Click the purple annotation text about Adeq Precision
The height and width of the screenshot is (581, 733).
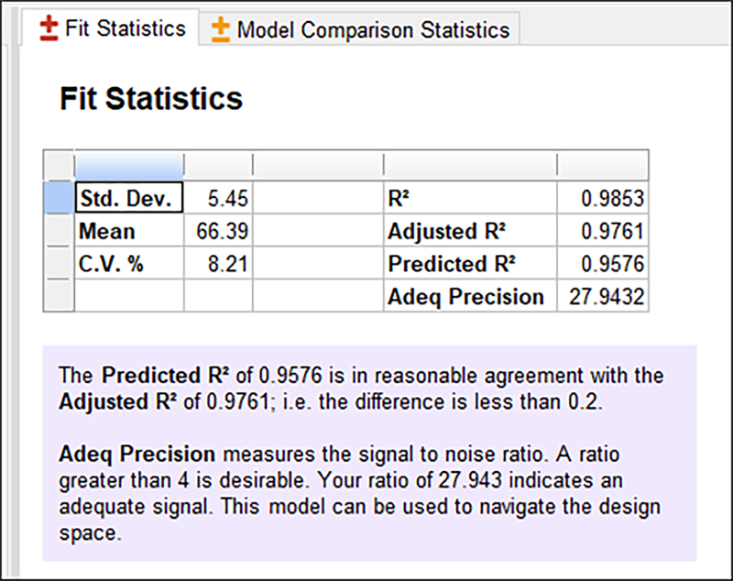point(366,481)
